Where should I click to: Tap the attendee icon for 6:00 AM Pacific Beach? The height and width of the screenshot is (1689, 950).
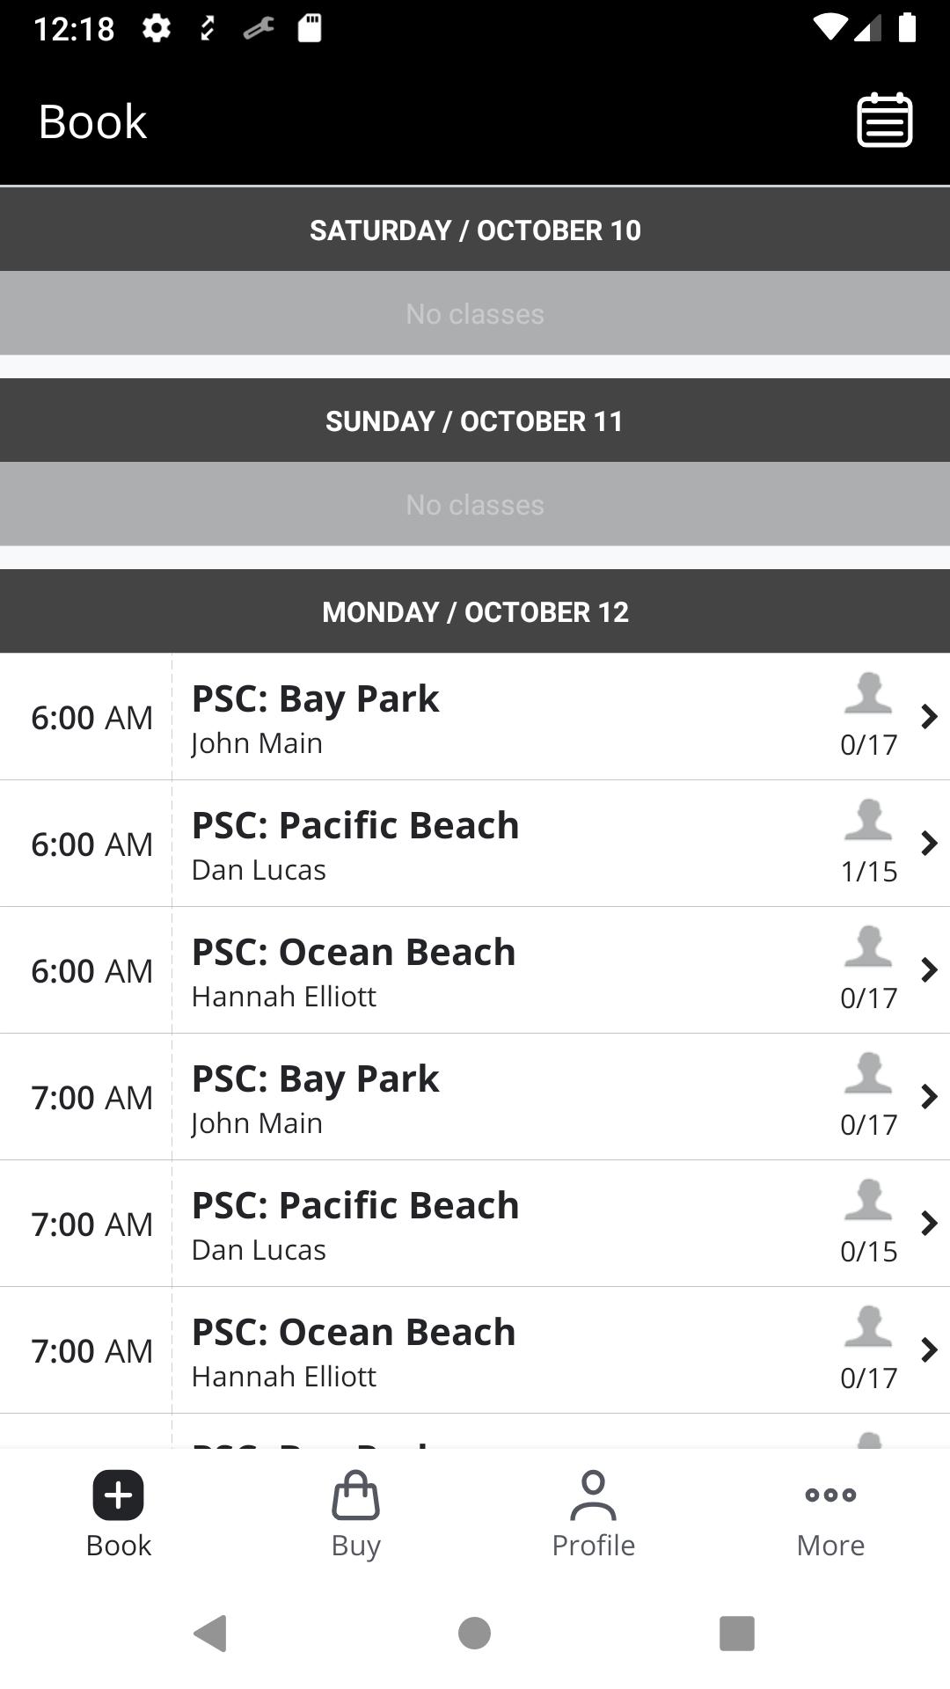868,820
